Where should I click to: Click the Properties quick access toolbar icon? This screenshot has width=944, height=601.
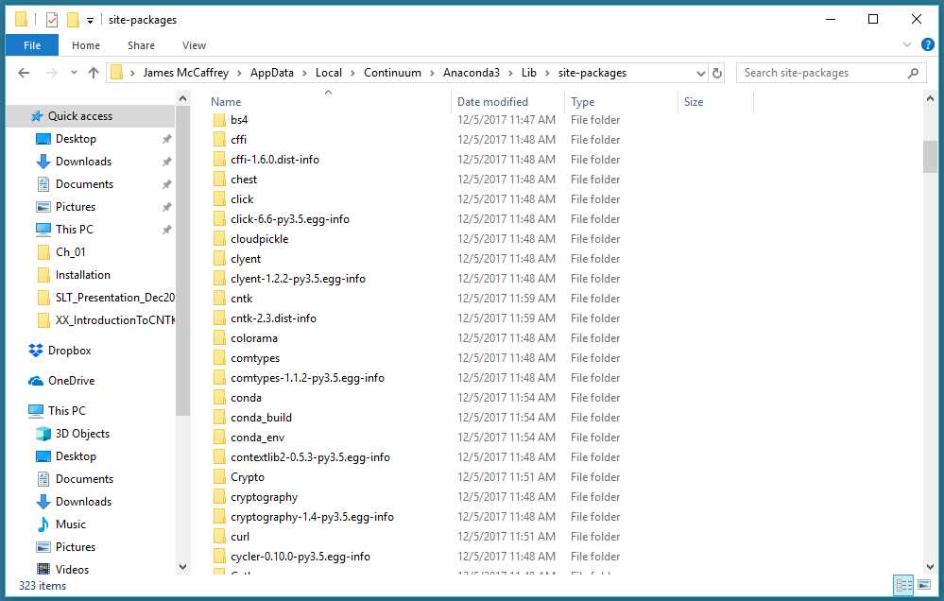click(52, 20)
